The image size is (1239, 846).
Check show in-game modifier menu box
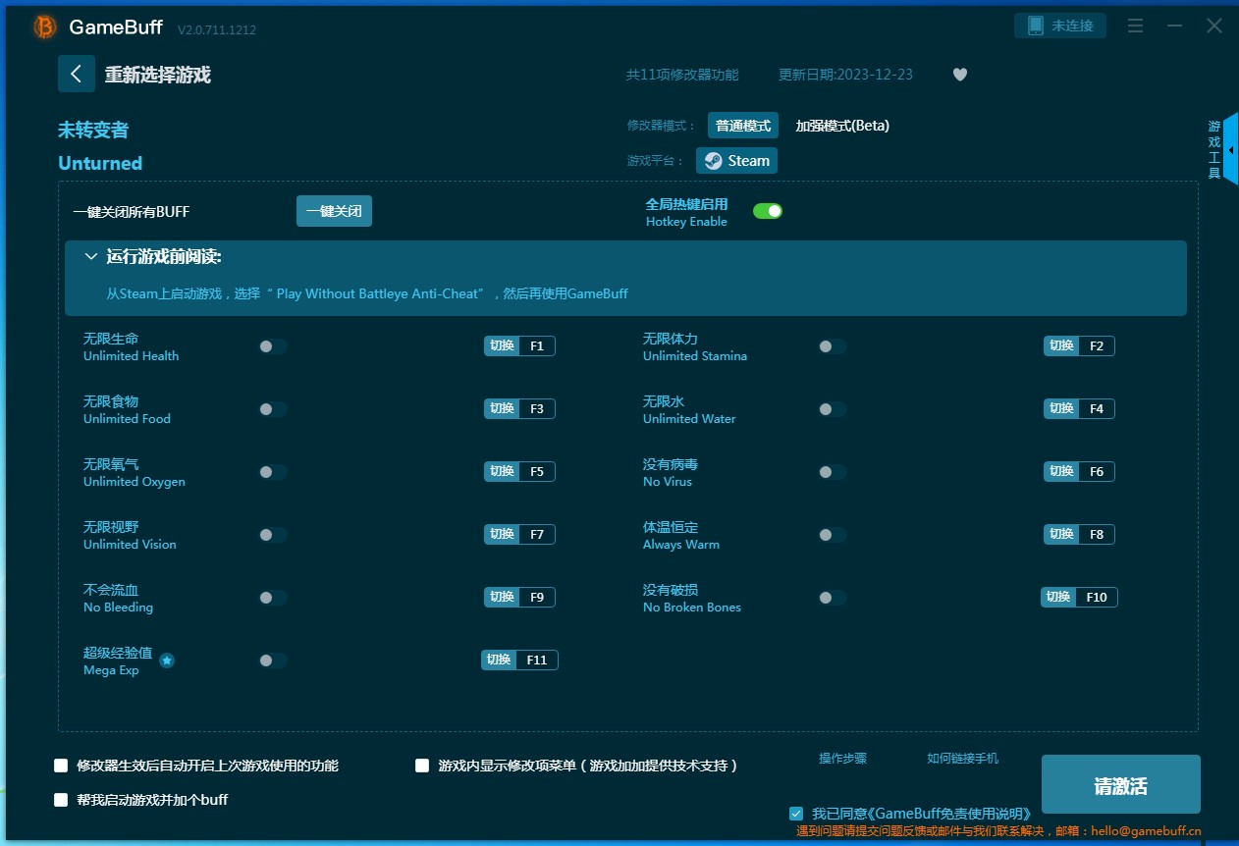pos(422,766)
